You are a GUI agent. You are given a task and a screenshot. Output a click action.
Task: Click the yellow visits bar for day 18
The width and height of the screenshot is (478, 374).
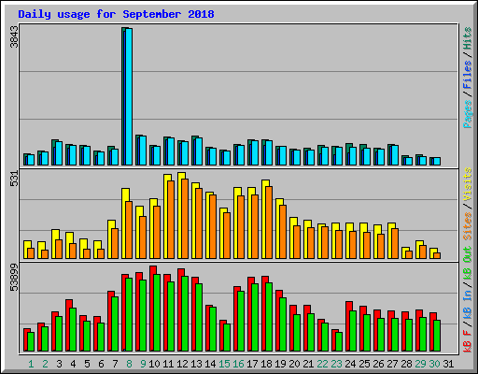tap(264, 219)
